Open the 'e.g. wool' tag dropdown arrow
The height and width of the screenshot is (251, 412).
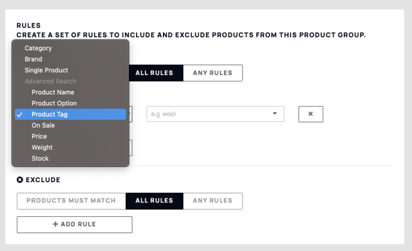(x=275, y=114)
